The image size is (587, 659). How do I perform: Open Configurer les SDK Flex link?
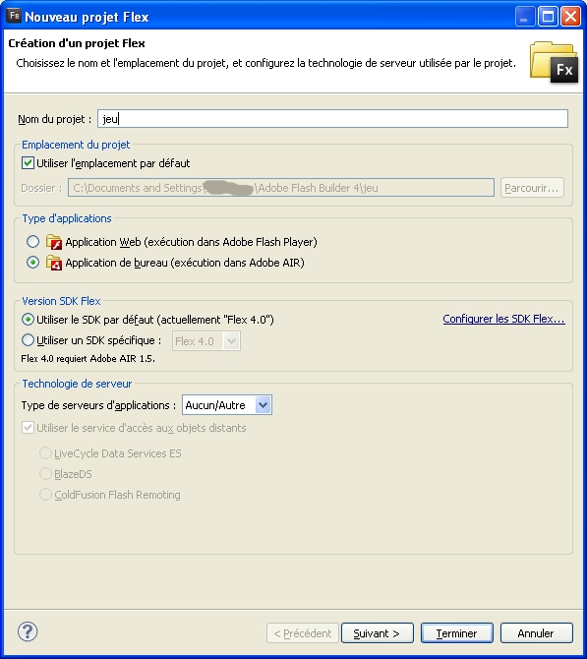(503, 319)
